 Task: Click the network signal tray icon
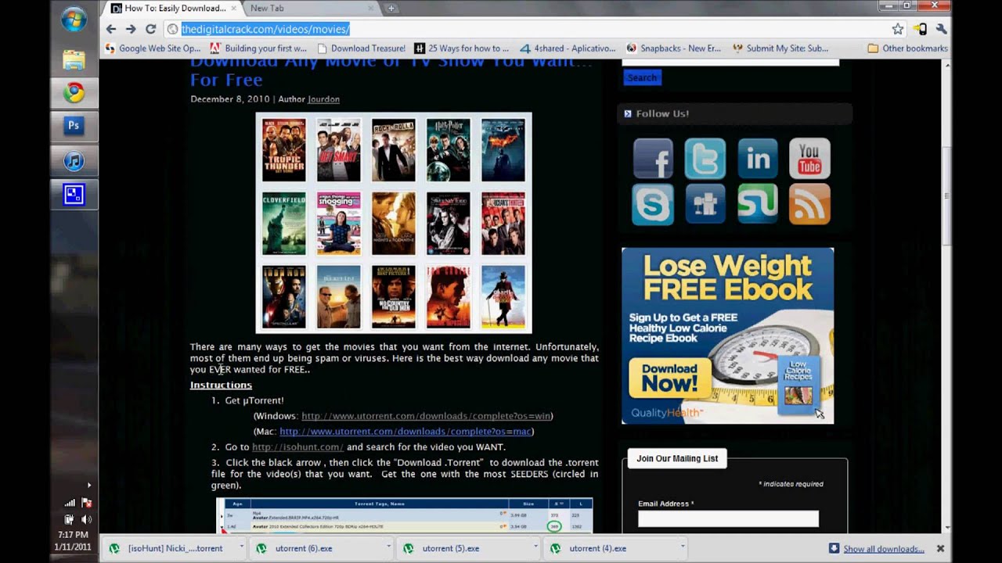coord(70,504)
